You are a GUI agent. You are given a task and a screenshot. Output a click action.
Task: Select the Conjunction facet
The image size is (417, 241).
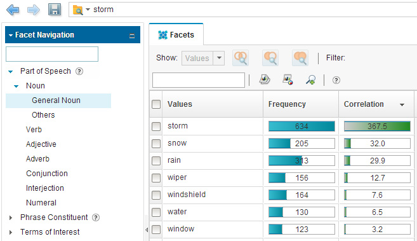(47, 174)
